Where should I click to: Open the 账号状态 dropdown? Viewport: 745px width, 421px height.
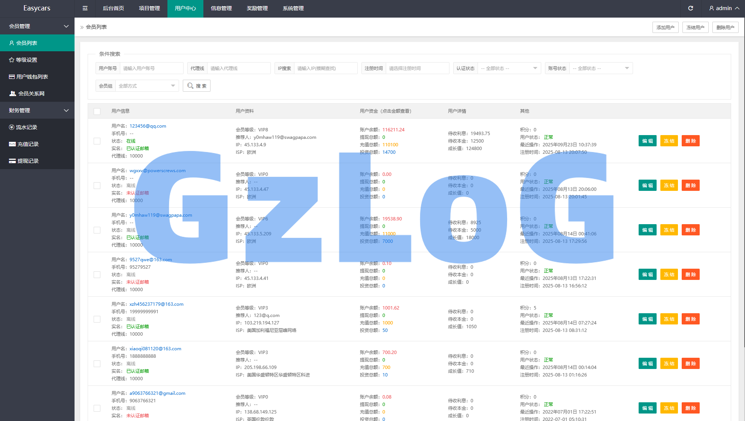pyautogui.click(x=600, y=68)
